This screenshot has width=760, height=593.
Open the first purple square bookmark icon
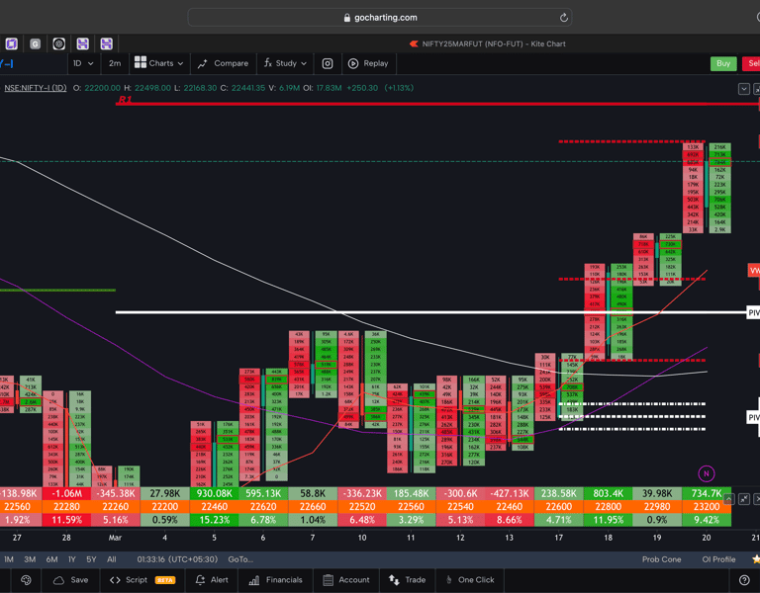(11, 43)
